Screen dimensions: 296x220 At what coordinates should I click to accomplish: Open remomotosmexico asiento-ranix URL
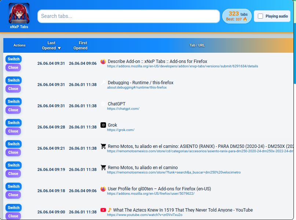coord(200,151)
